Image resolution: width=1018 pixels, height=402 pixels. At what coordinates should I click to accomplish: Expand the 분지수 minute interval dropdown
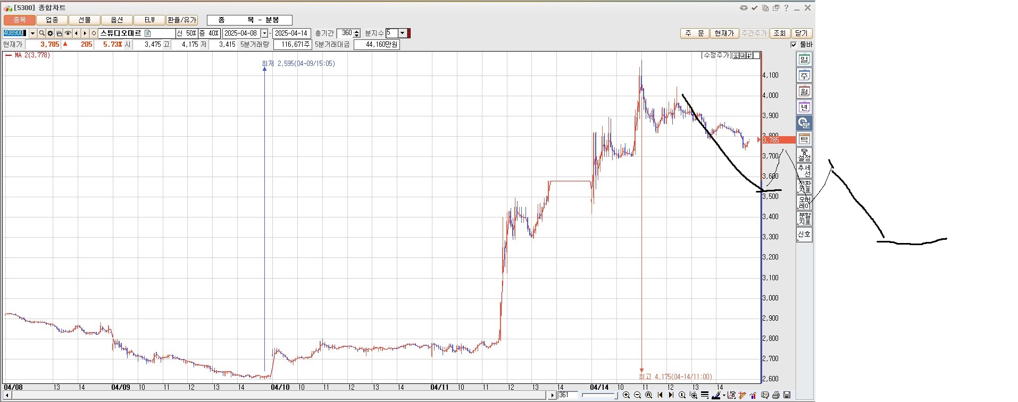pyautogui.click(x=403, y=33)
